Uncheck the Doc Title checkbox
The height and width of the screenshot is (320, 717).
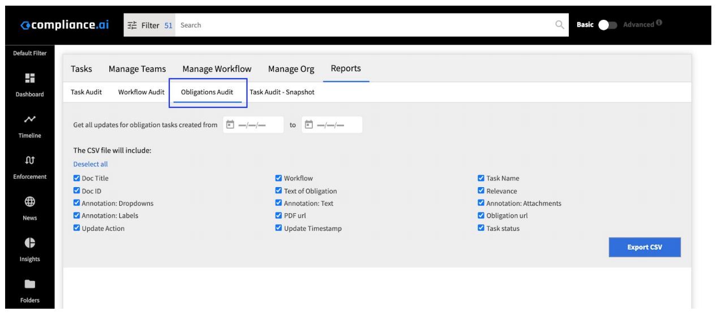pyautogui.click(x=76, y=178)
